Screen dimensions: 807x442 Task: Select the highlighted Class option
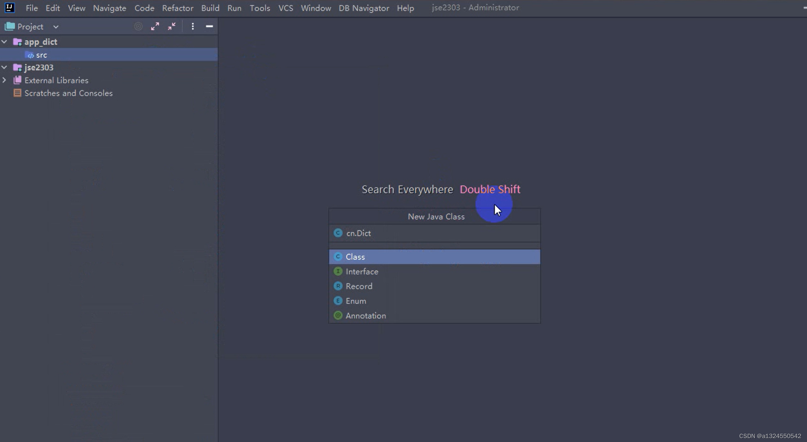[355, 257]
